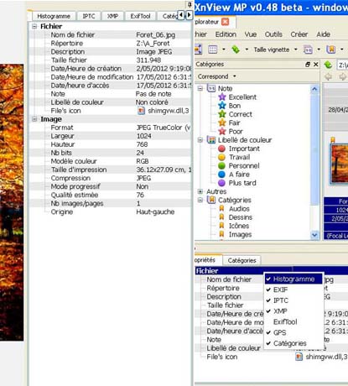
Task: Click the bookmark toolbar icon at right
Action: click(331, 50)
